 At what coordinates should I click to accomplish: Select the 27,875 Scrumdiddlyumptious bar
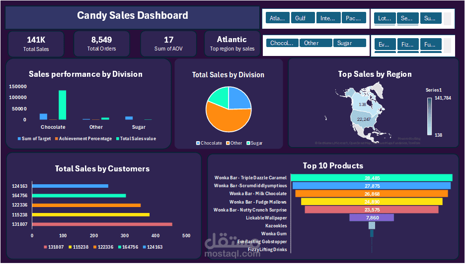[x=372, y=186]
